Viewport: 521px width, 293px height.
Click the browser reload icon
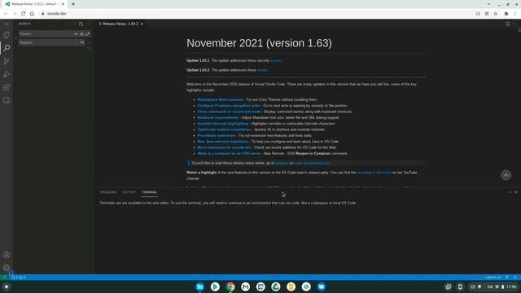pos(24,14)
